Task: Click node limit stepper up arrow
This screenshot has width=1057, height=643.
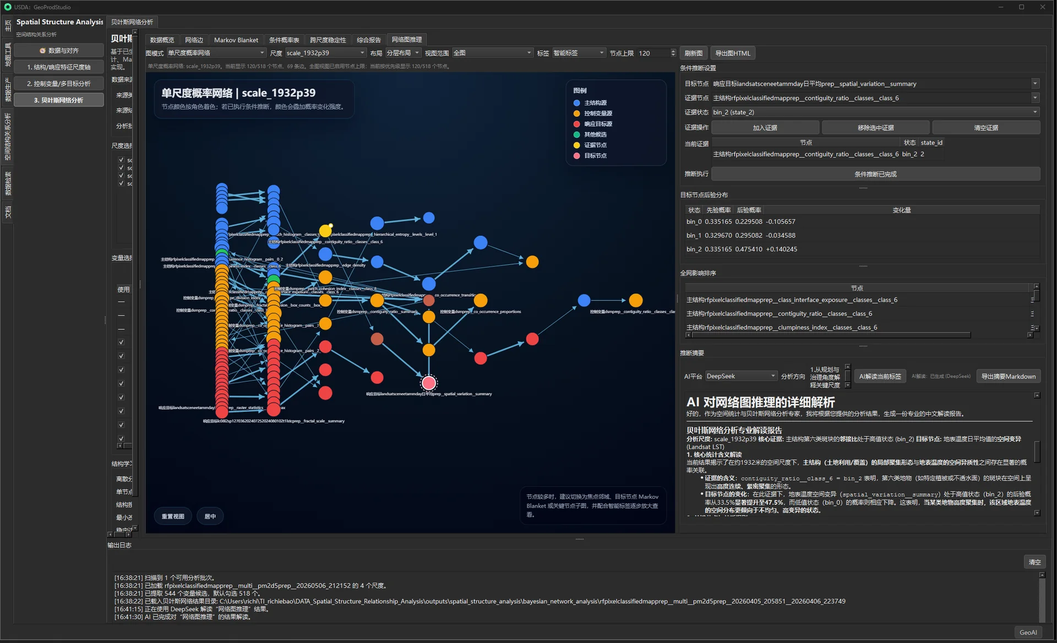Action: point(673,51)
